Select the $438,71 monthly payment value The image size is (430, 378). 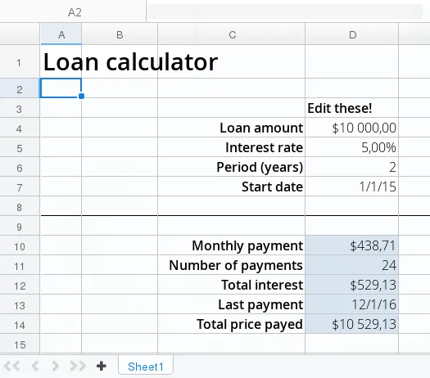click(351, 245)
